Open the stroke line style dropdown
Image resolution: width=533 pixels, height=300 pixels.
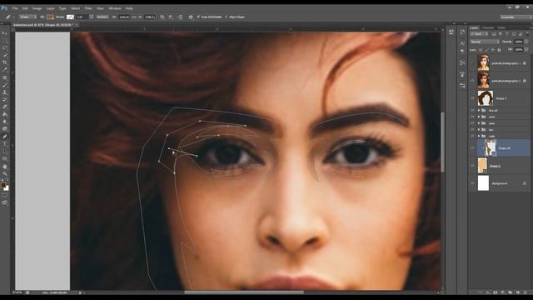click(102, 17)
